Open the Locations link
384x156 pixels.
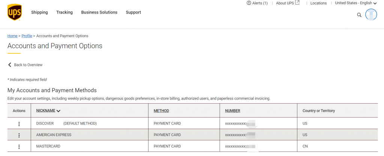tap(318, 3)
